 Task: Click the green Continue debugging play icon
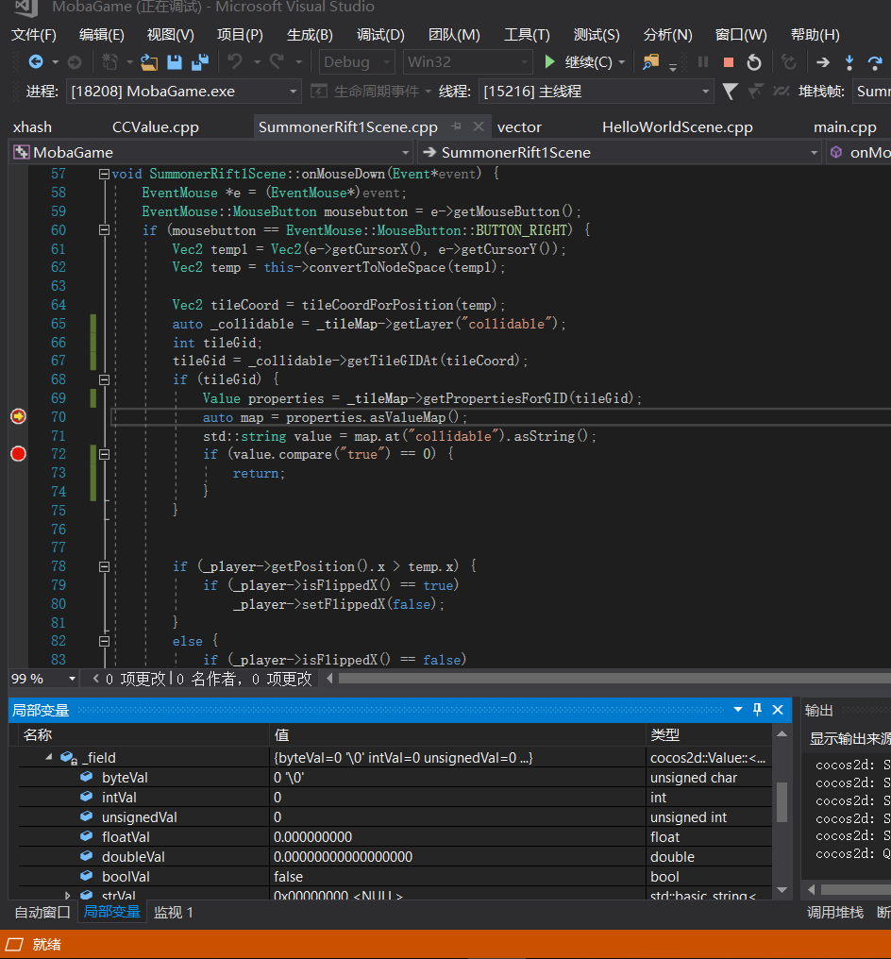coord(550,62)
